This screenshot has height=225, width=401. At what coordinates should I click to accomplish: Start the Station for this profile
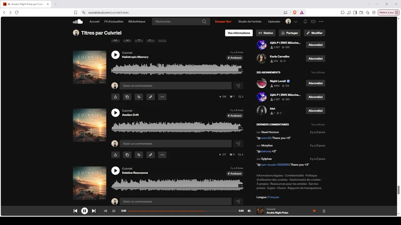coord(266,33)
